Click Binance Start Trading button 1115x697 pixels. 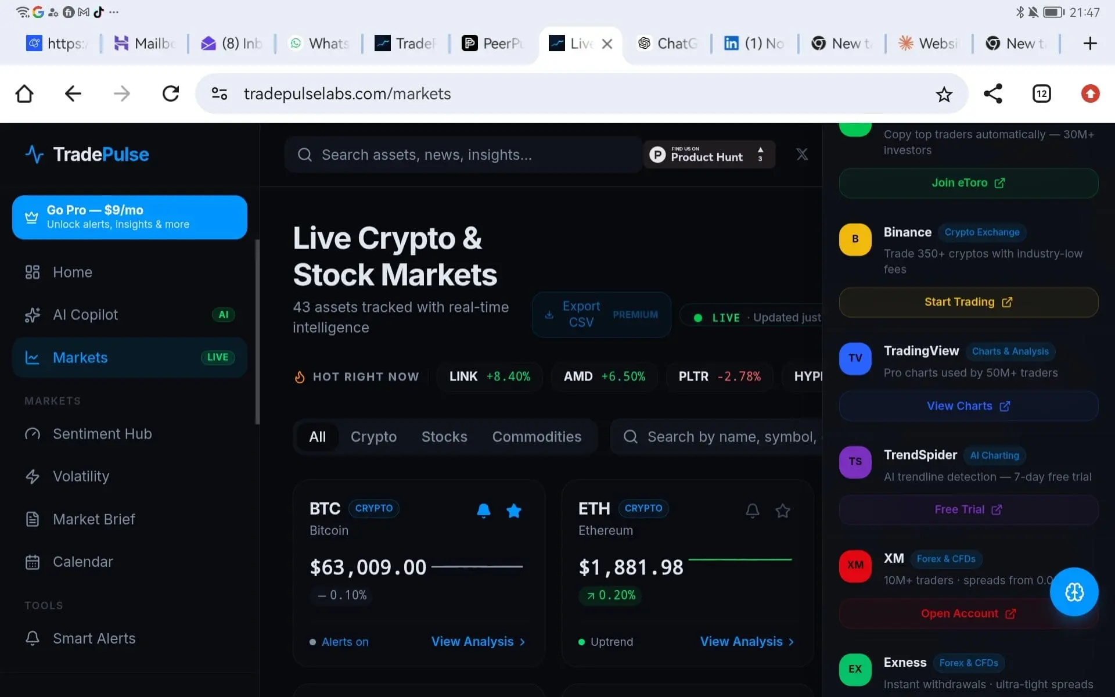coord(968,302)
